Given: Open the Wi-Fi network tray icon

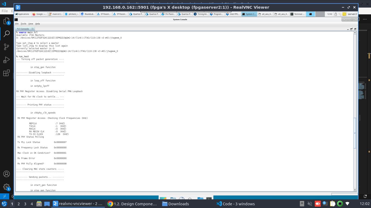Looking at the screenshot, I should pyautogui.click(x=347, y=204).
